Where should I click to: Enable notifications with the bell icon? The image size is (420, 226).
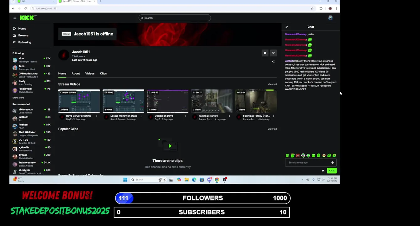[265, 53]
